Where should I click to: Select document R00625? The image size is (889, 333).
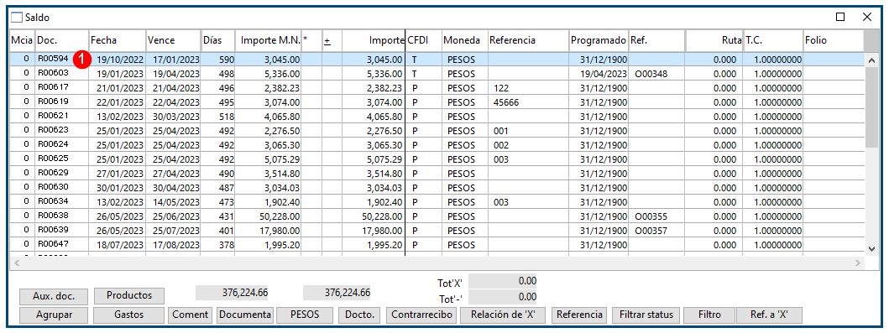point(53,159)
